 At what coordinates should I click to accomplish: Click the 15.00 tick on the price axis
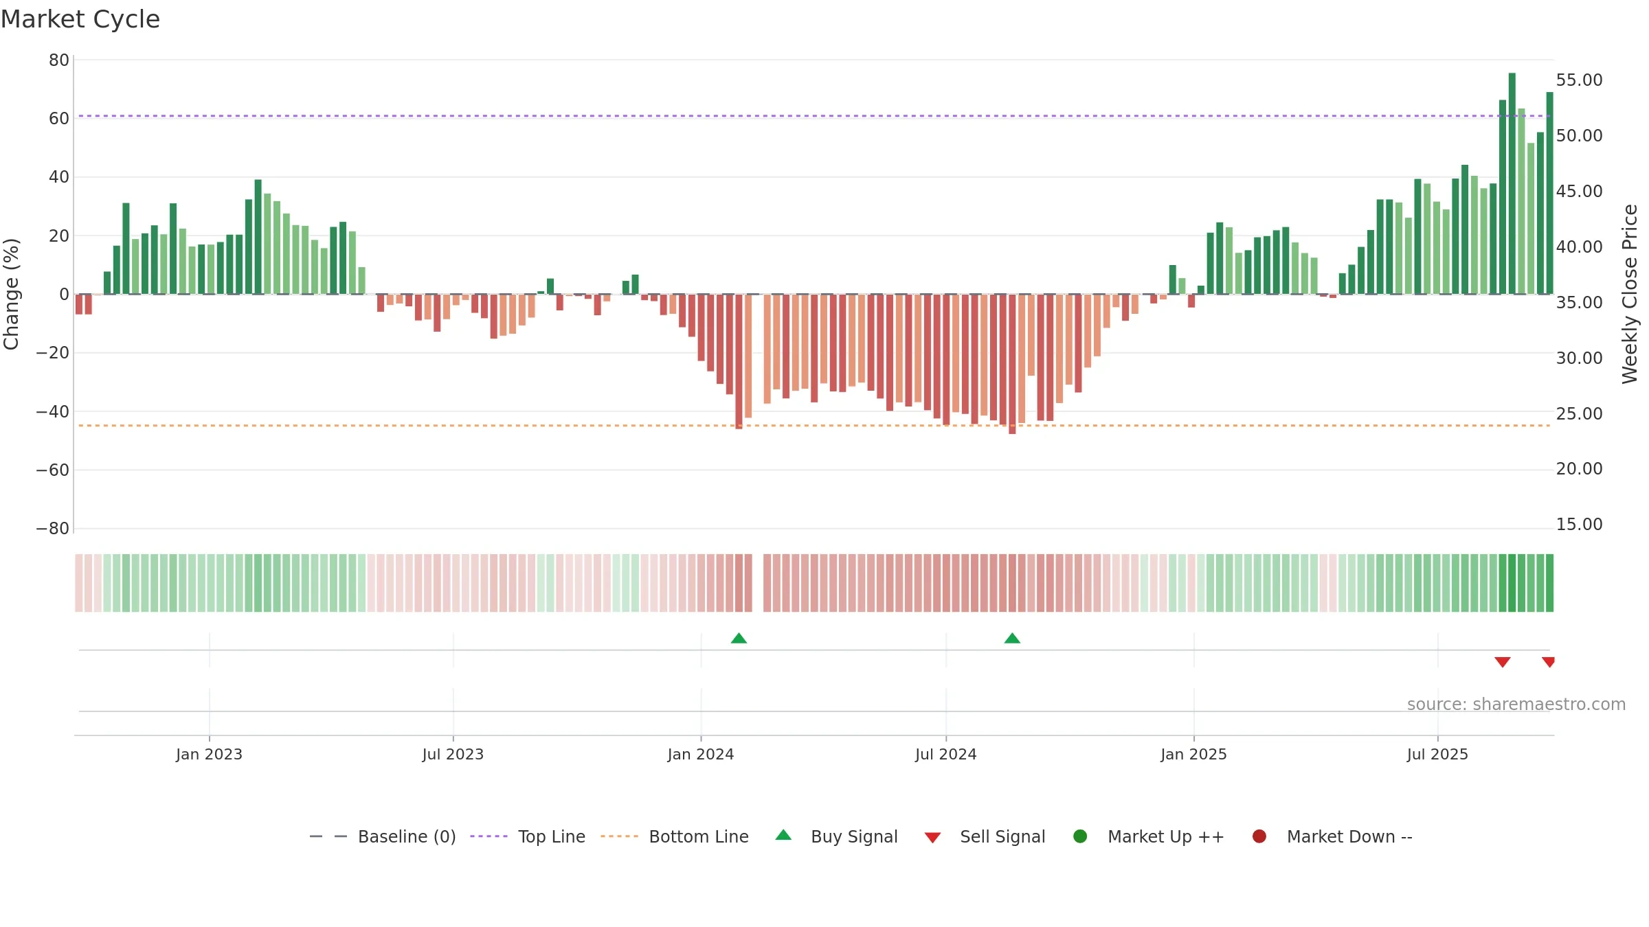(x=1579, y=524)
